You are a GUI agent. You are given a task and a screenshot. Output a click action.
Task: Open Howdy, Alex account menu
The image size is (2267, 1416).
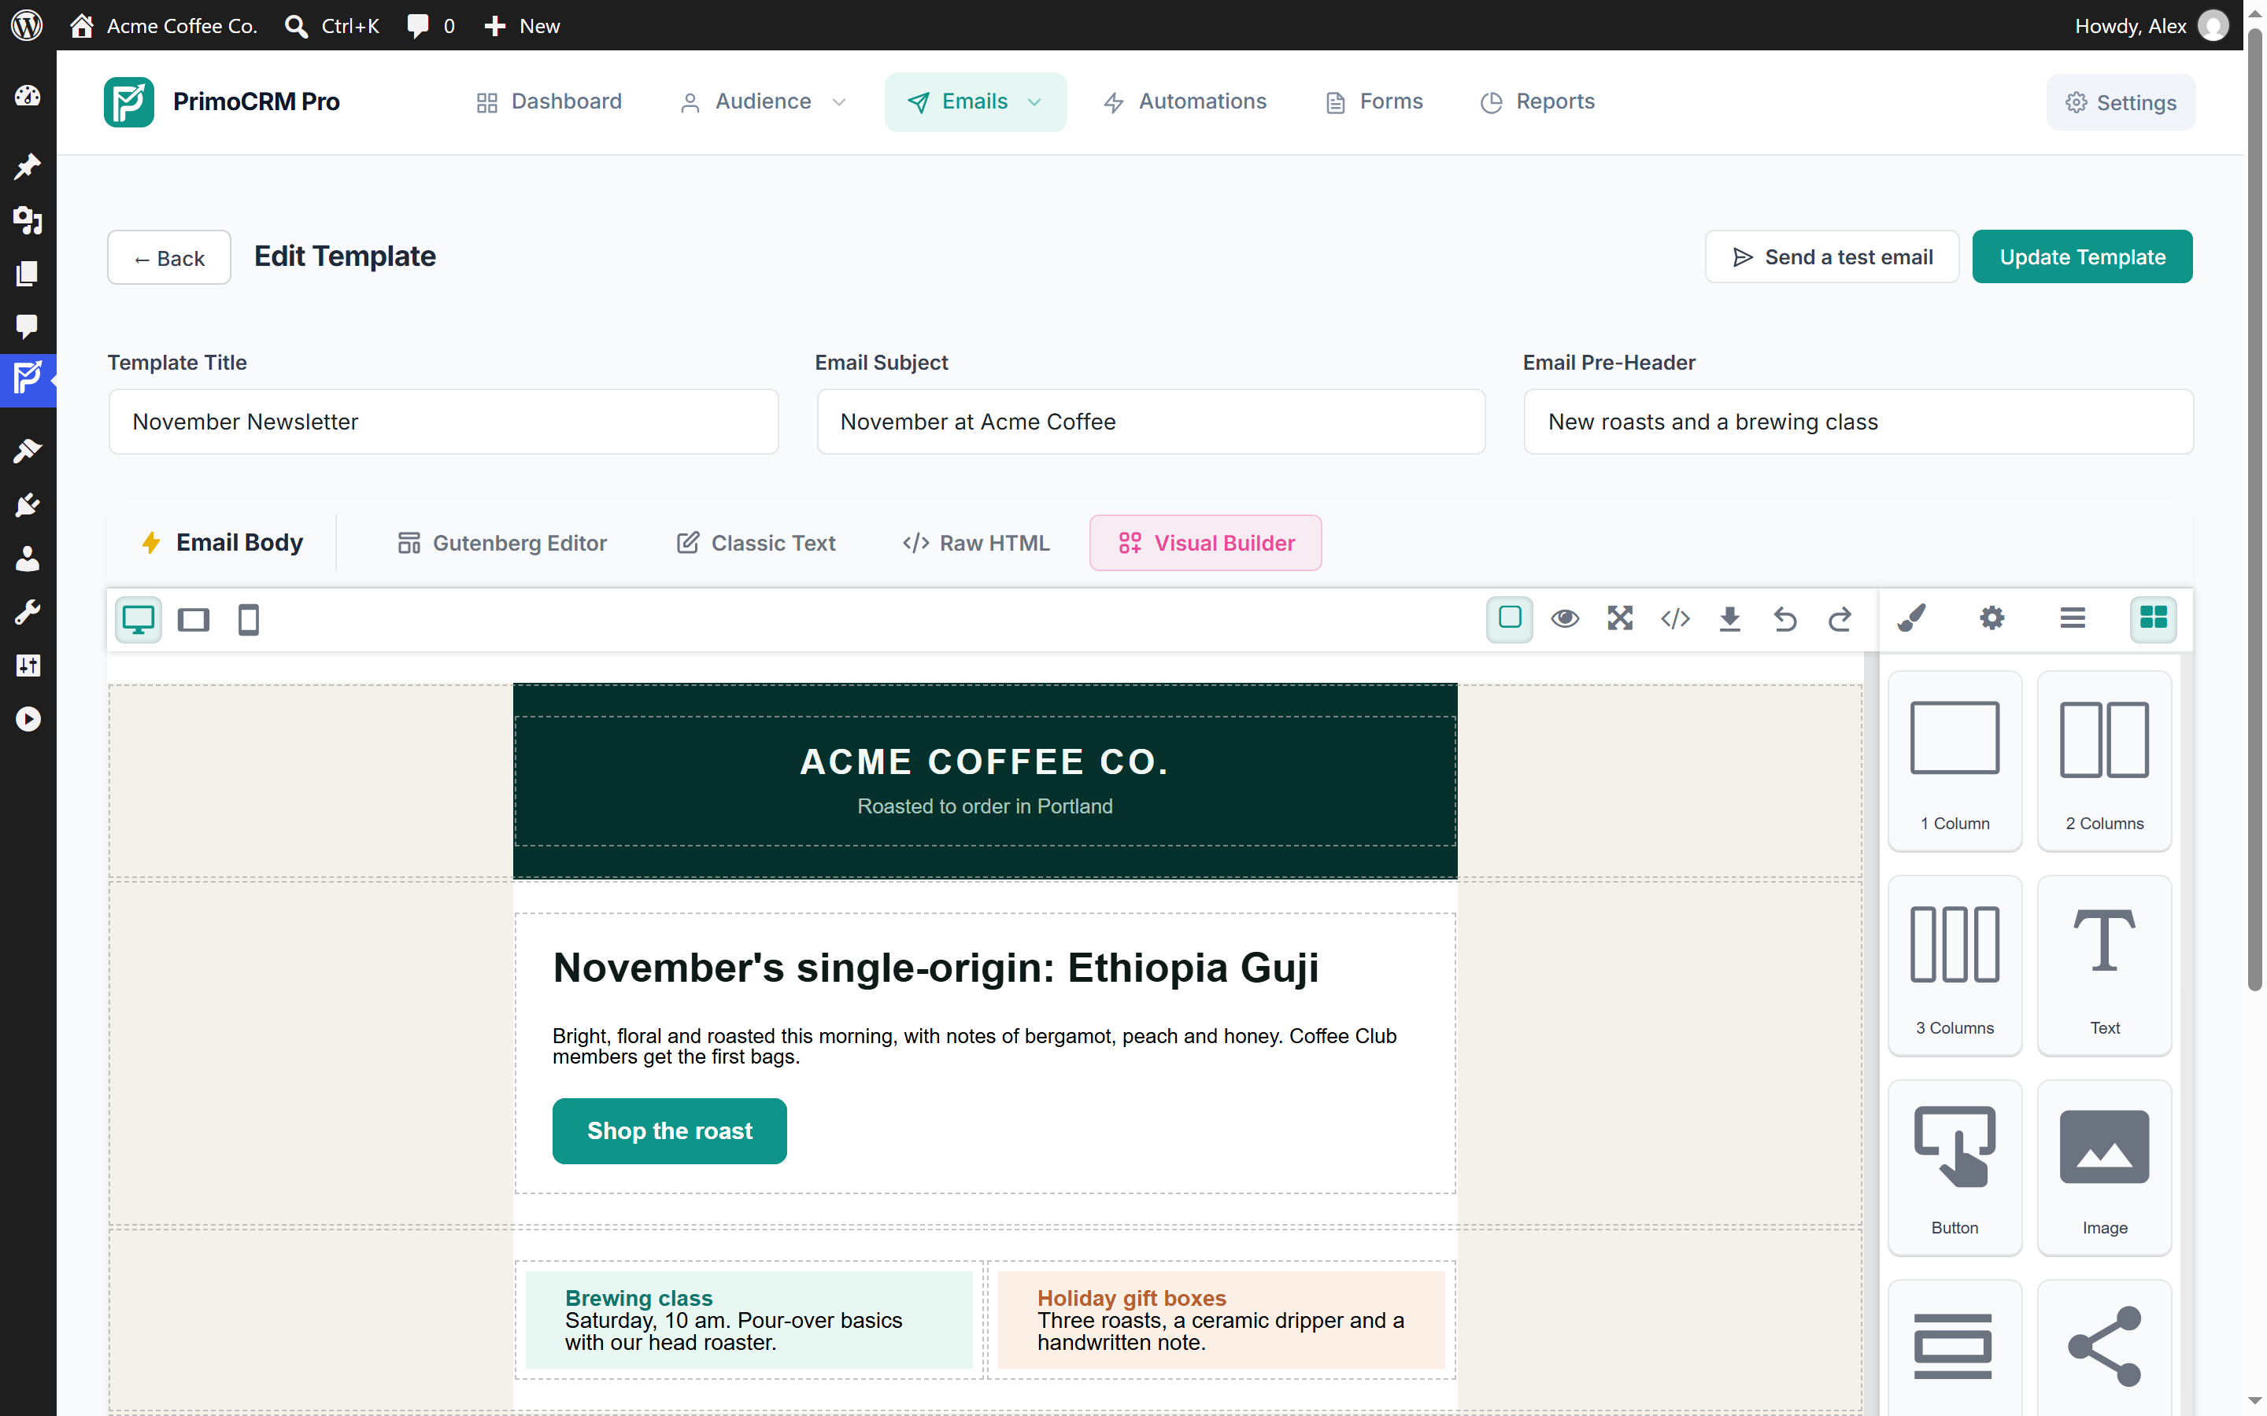2151,25
